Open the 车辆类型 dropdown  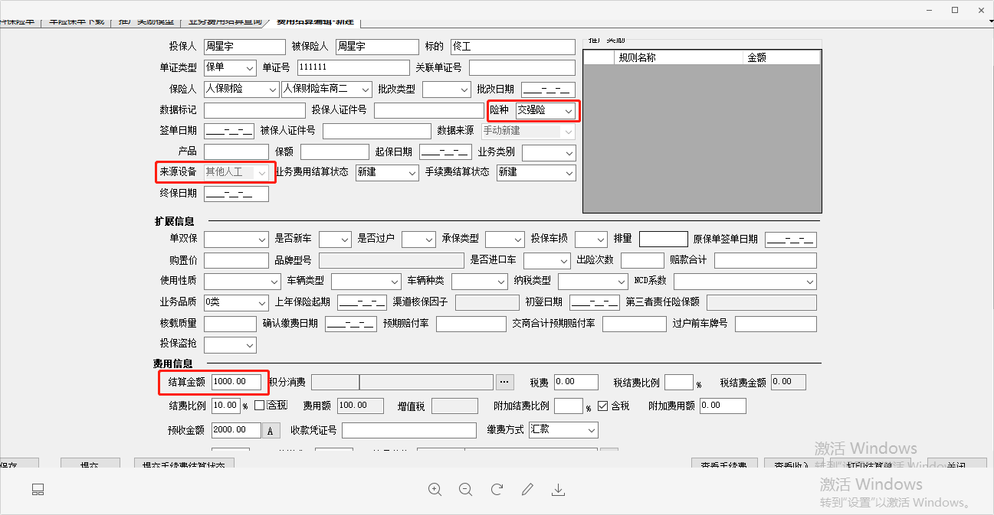tap(366, 282)
